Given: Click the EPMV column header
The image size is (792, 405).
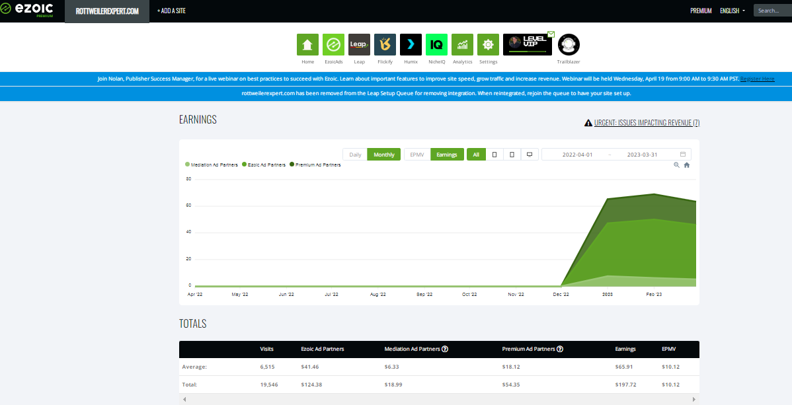Looking at the screenshot, I should [669, 349].
